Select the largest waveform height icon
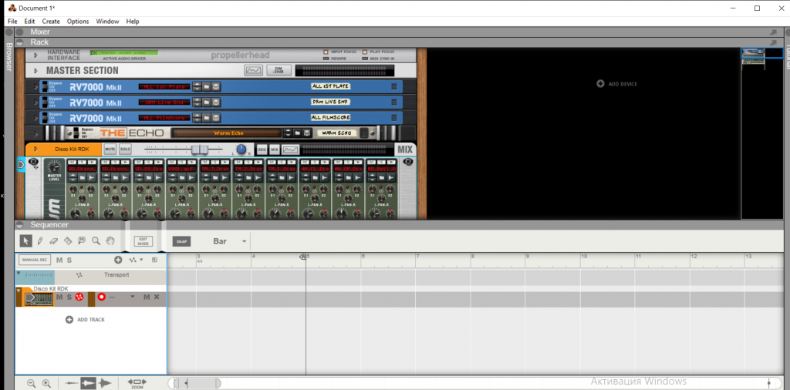 105,384
